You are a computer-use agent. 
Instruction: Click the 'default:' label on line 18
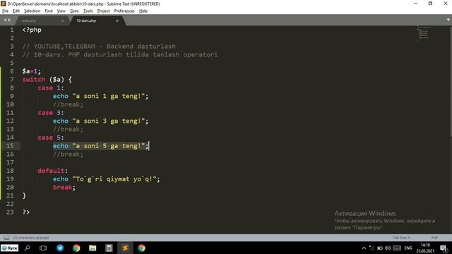pos(52,171)
